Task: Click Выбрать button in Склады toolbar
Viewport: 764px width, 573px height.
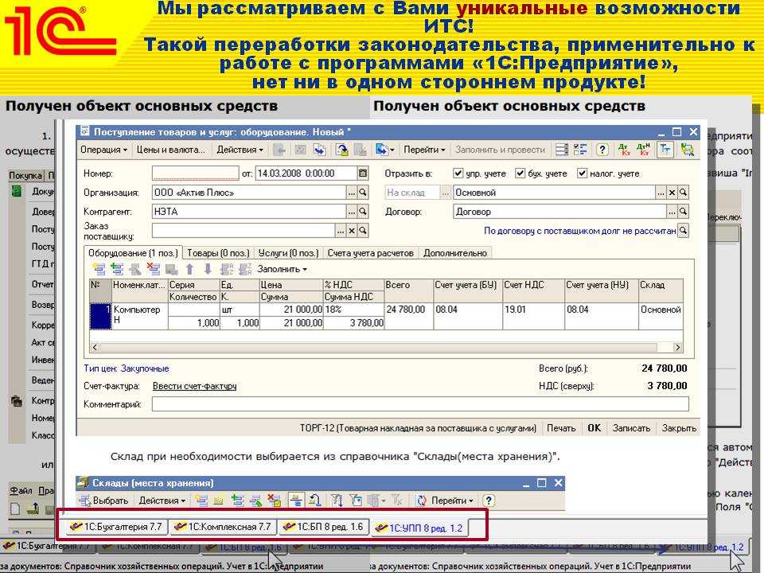Action: [104, 501]
